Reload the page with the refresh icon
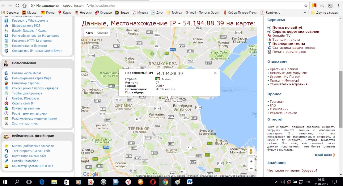Viewport: 343px width, 186px height. point(17,5)
